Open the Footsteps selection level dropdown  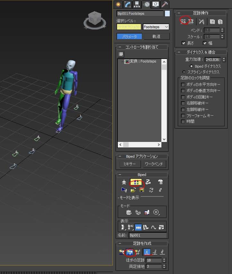pyautogui.click(x=156, y=27)
